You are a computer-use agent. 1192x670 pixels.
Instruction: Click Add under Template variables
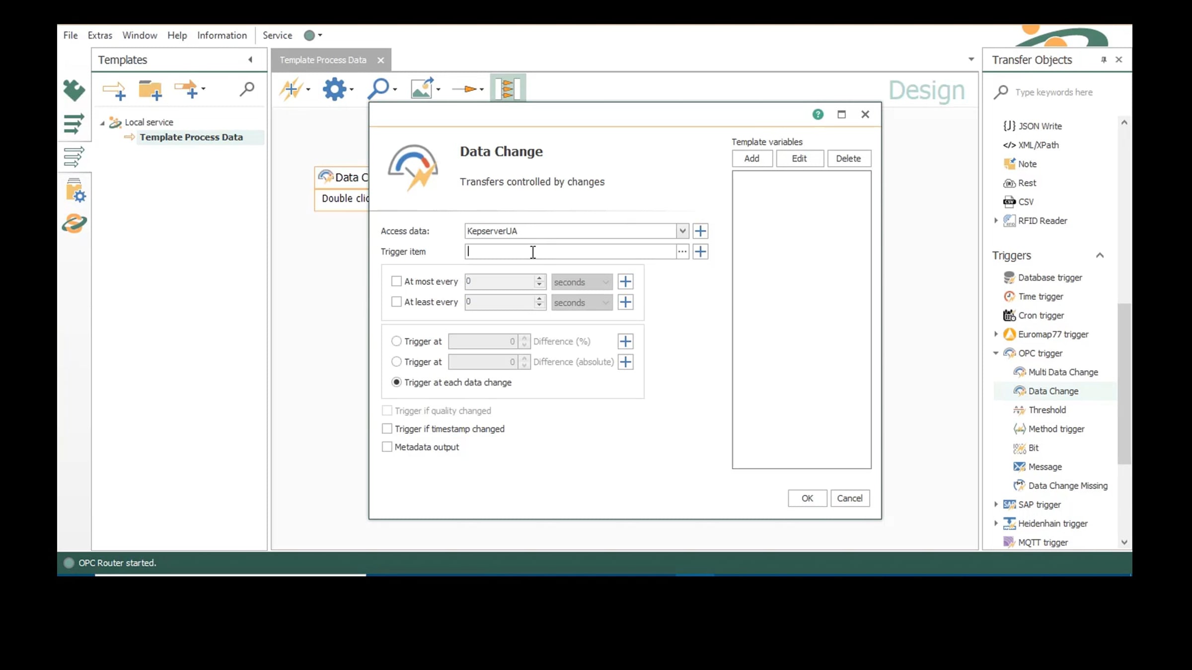click(751, 158)
